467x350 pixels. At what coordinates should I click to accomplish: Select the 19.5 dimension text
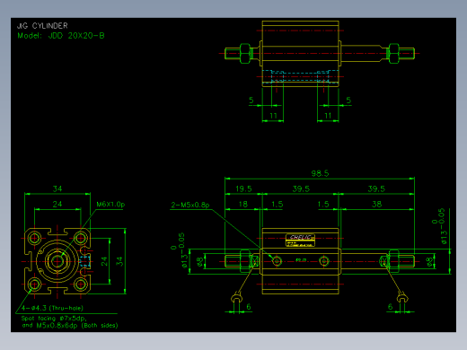[243, 189]
